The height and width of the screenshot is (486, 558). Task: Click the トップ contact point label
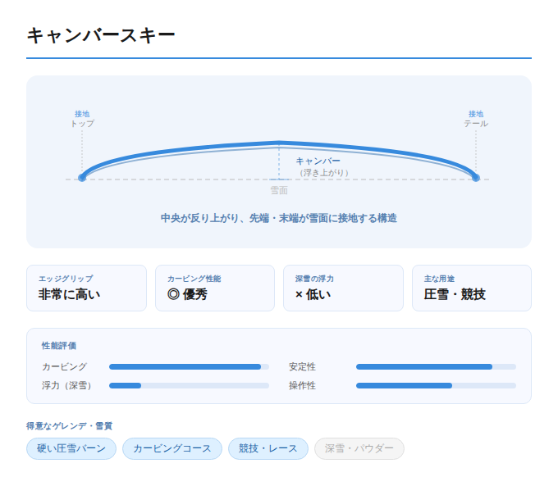click(x=82, y=124)
